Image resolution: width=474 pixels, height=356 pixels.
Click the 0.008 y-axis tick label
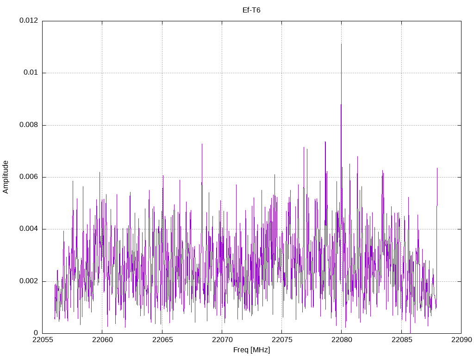(x=29, y=125)
